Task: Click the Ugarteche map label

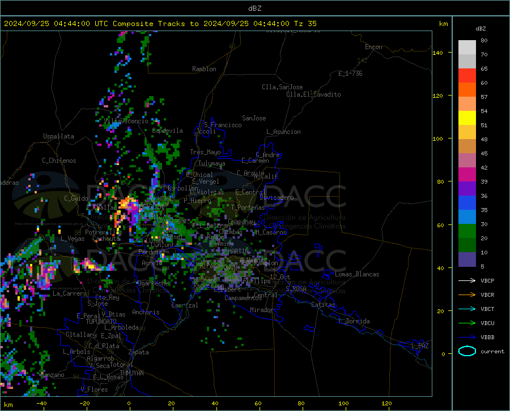Action: point(153,283)
